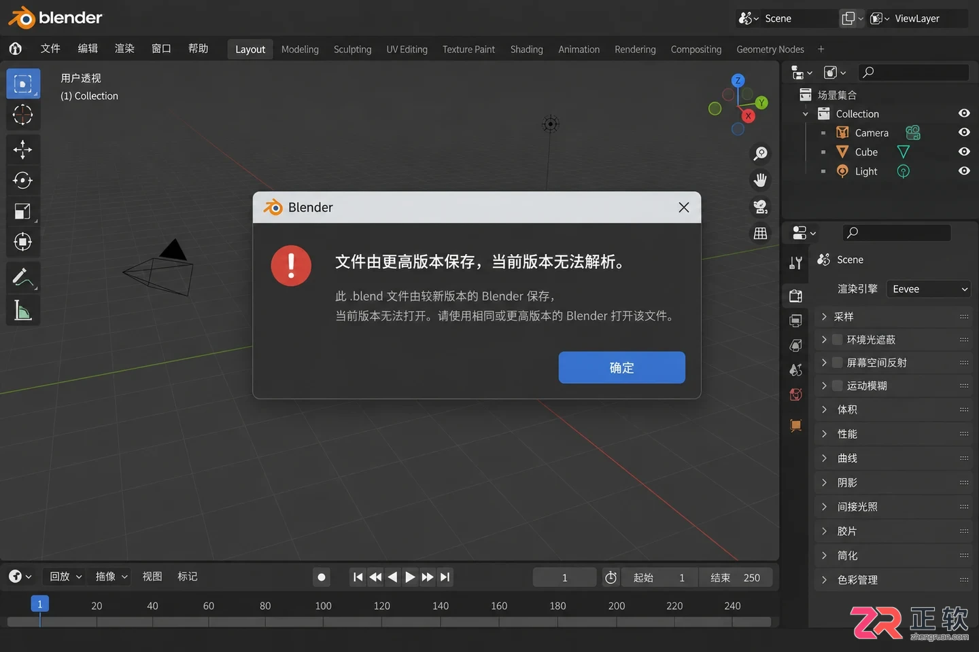Open Tool properties tab icon
This screenshot has width=979, height=652.
coord(796,263)
